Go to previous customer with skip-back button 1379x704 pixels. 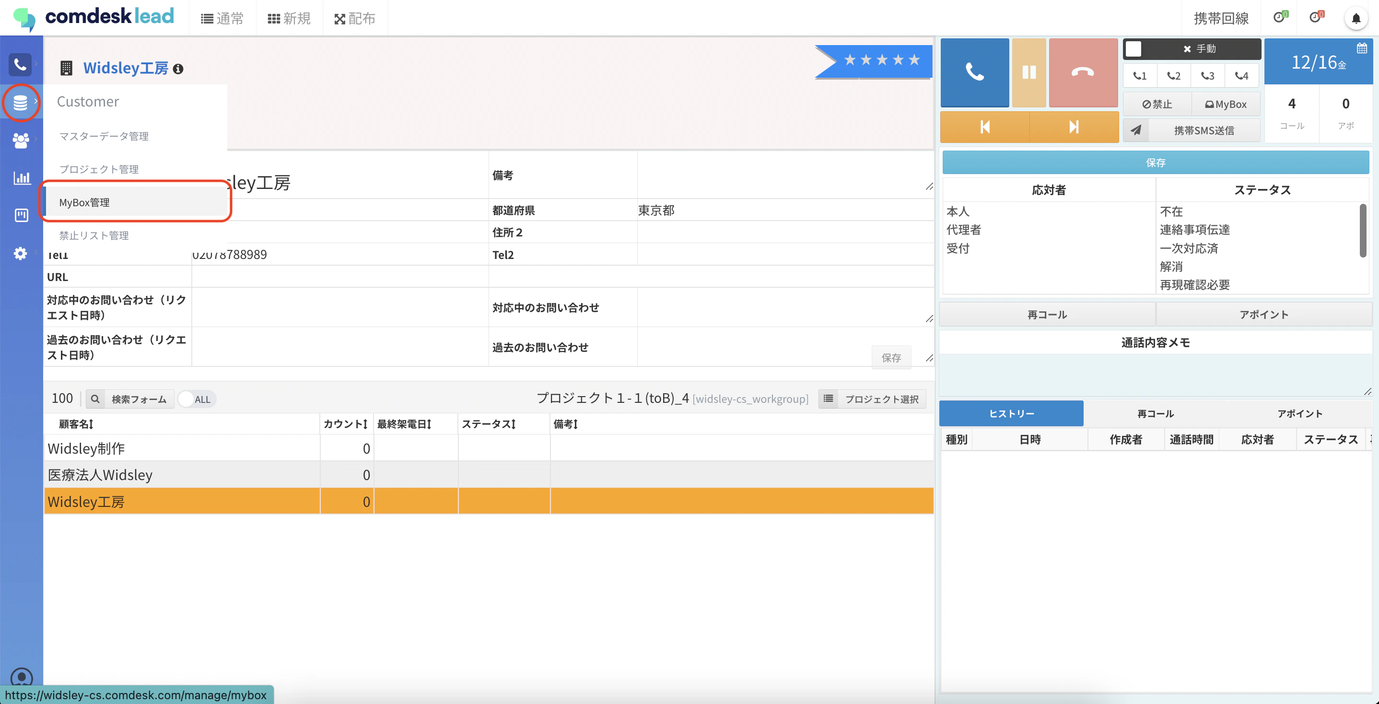[985, 127]
